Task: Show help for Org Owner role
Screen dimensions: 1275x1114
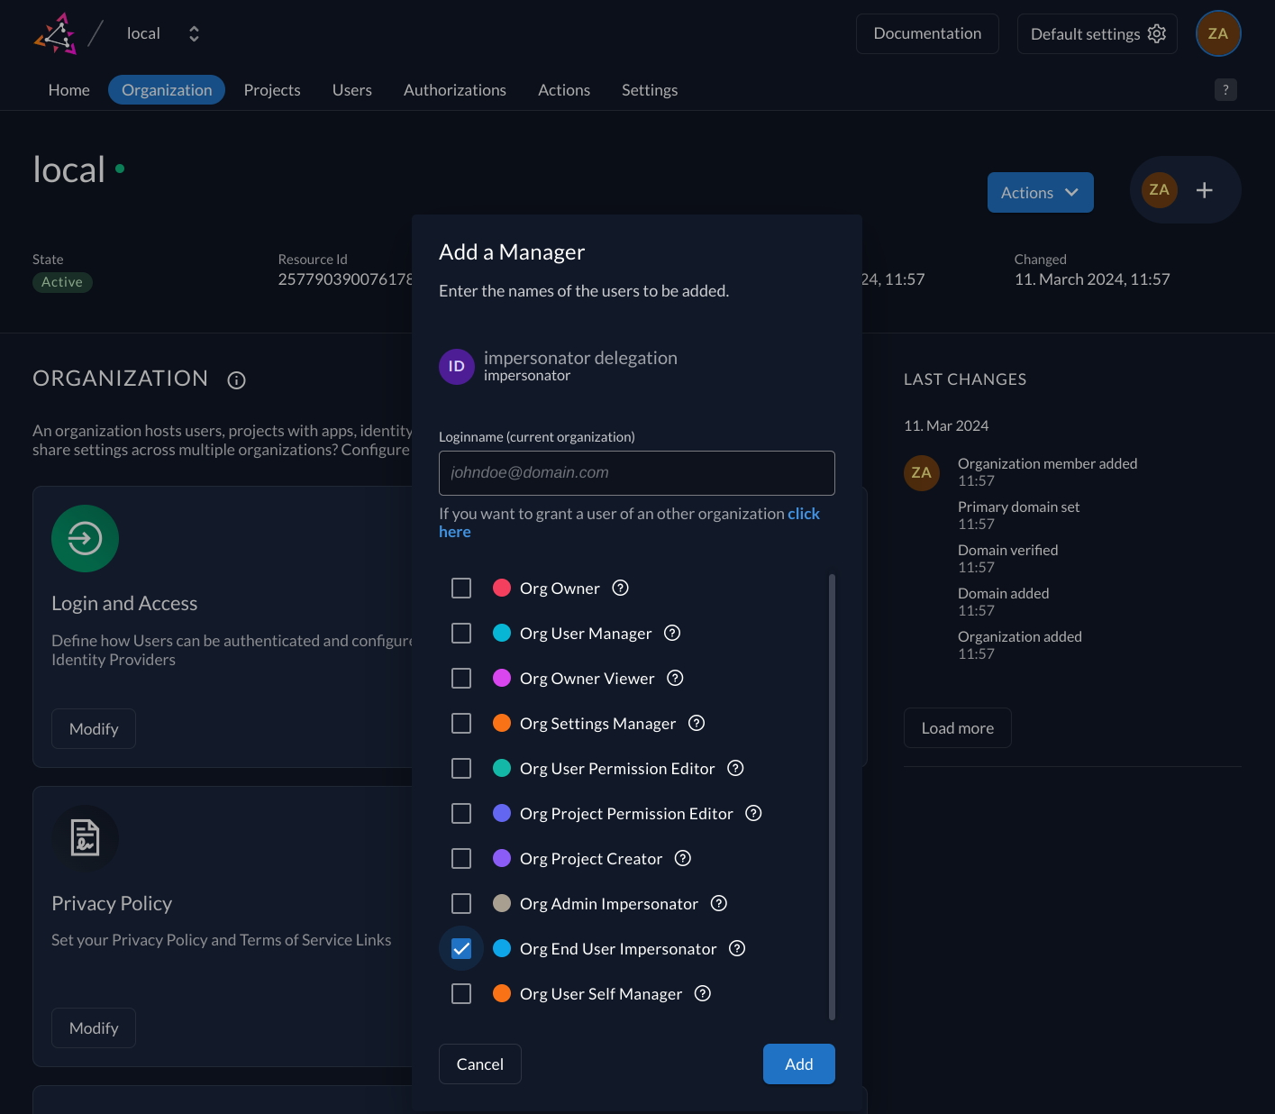Action: click(620, 588)
